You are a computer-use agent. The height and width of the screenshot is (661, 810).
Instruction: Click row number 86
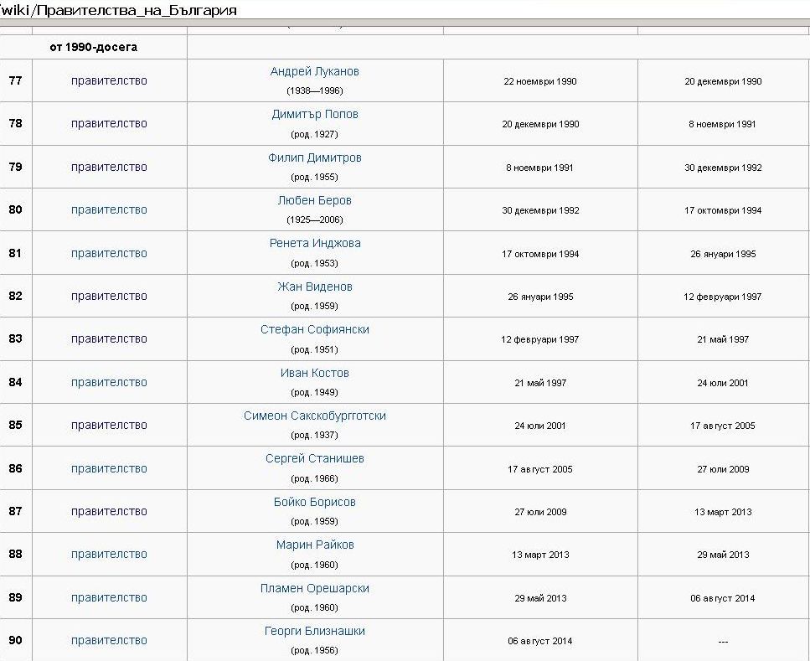pyautogui.click(x=16, y=469)
